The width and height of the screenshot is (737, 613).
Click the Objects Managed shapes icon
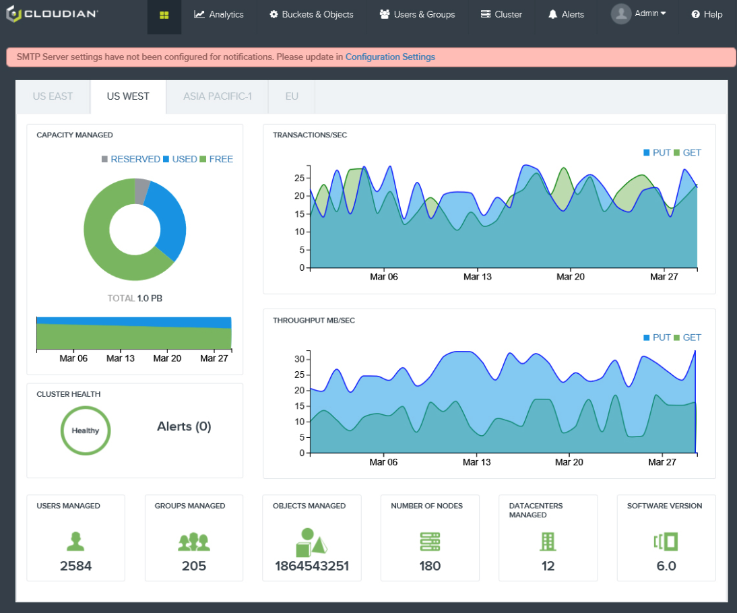pyautogui.click(x=311, y=542)
